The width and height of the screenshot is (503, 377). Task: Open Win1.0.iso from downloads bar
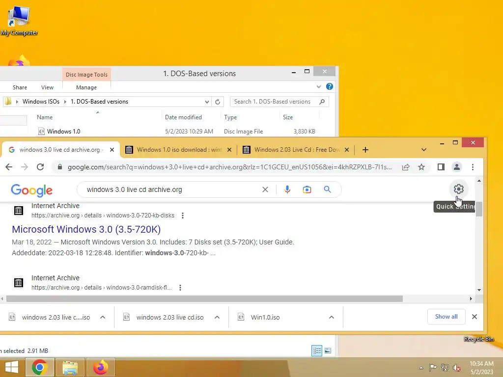pos(265,318)
